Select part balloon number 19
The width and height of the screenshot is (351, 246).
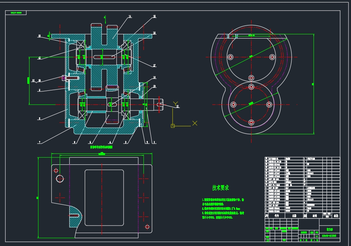154,86
